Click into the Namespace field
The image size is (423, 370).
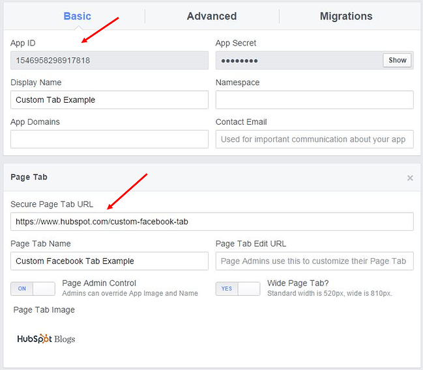314,100
